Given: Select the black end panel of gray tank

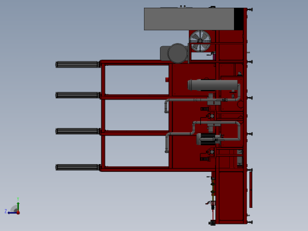Looking at the screenshot, I should [239, 19].
